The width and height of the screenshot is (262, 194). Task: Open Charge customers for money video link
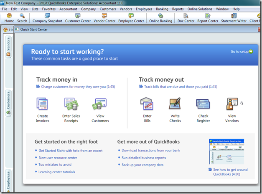(x=78, y=87)
